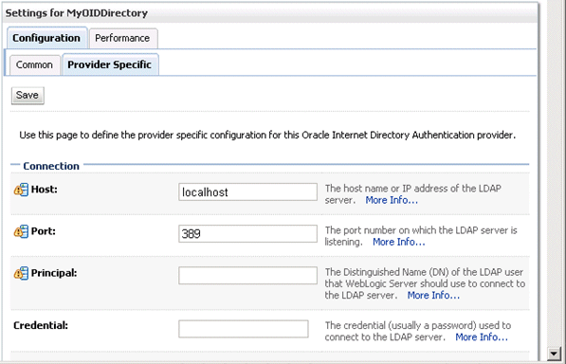Select the Common sub-tab
566x364 pixels.
[35, 65]
